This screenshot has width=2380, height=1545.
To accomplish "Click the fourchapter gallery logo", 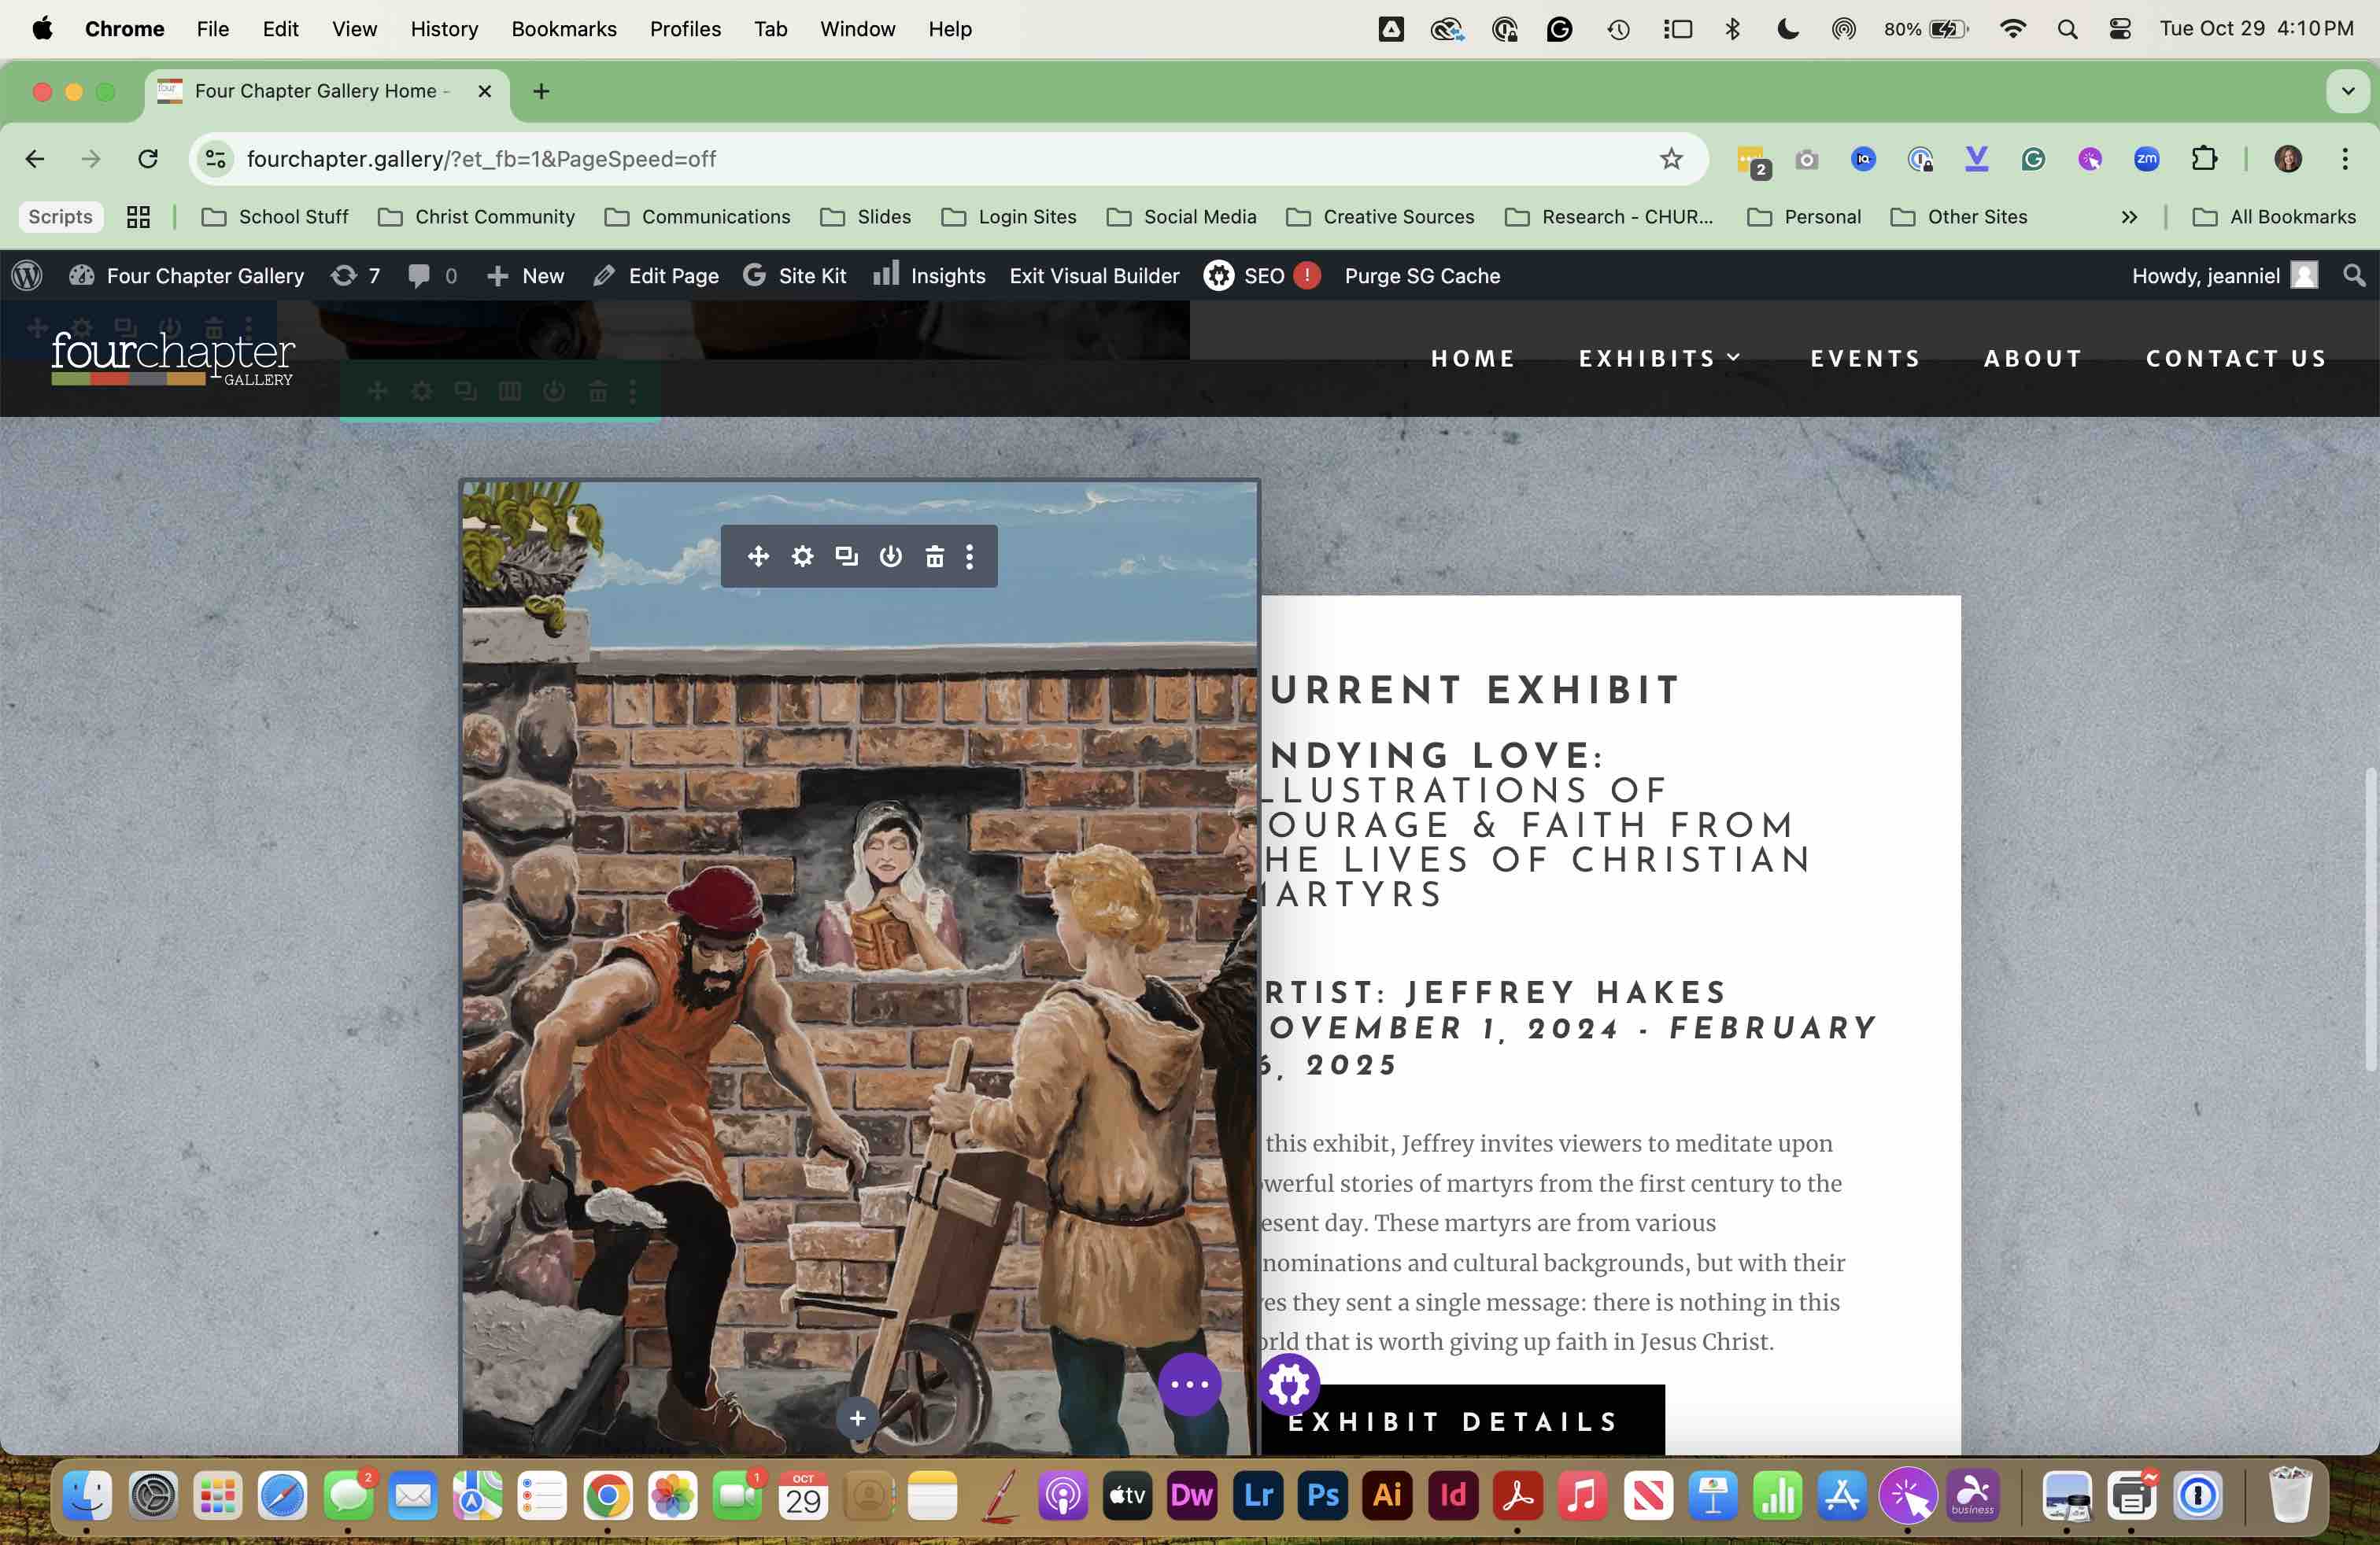I will click(x=173, y=358).
